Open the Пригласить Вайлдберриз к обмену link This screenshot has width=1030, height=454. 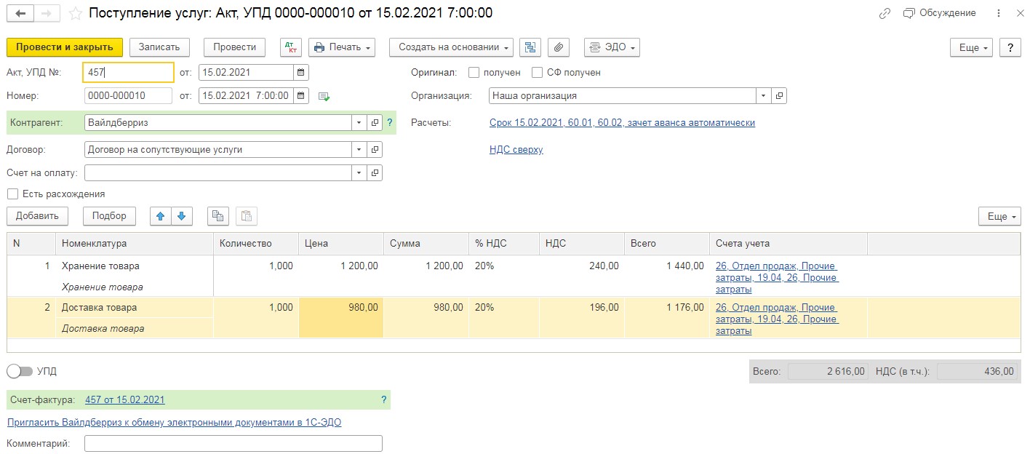[x=174, y=423]
